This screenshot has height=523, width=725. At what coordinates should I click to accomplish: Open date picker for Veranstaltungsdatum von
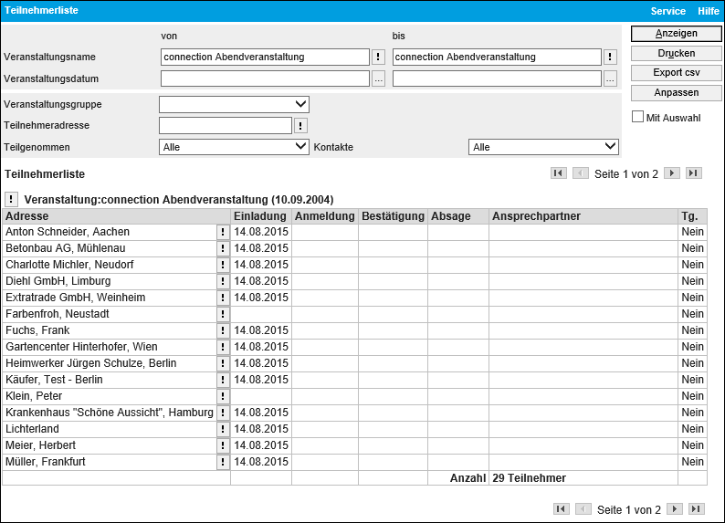click(x=378, y=78)
